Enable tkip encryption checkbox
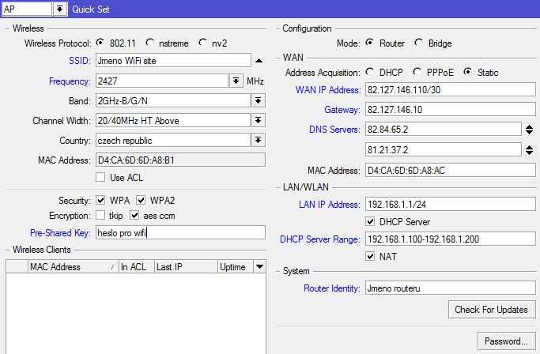540x354 pixels. pyautogui.click(x=100, y=215)
